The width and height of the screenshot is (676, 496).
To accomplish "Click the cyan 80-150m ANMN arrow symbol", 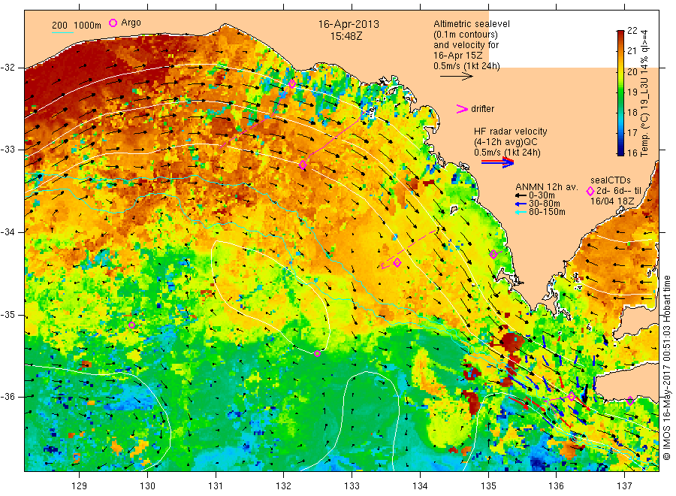I will pyautogui.click(x=521, y=212).
